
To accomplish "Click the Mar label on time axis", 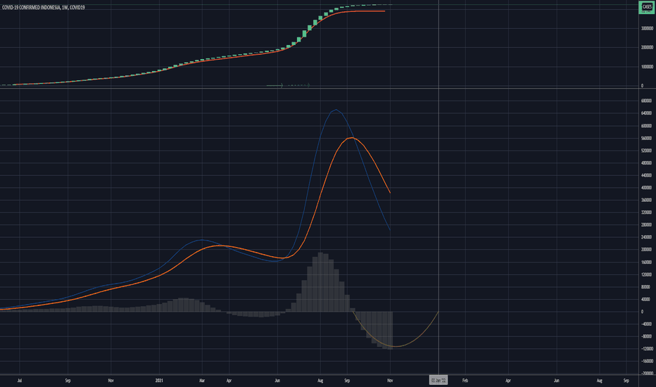I will point(202,380).
